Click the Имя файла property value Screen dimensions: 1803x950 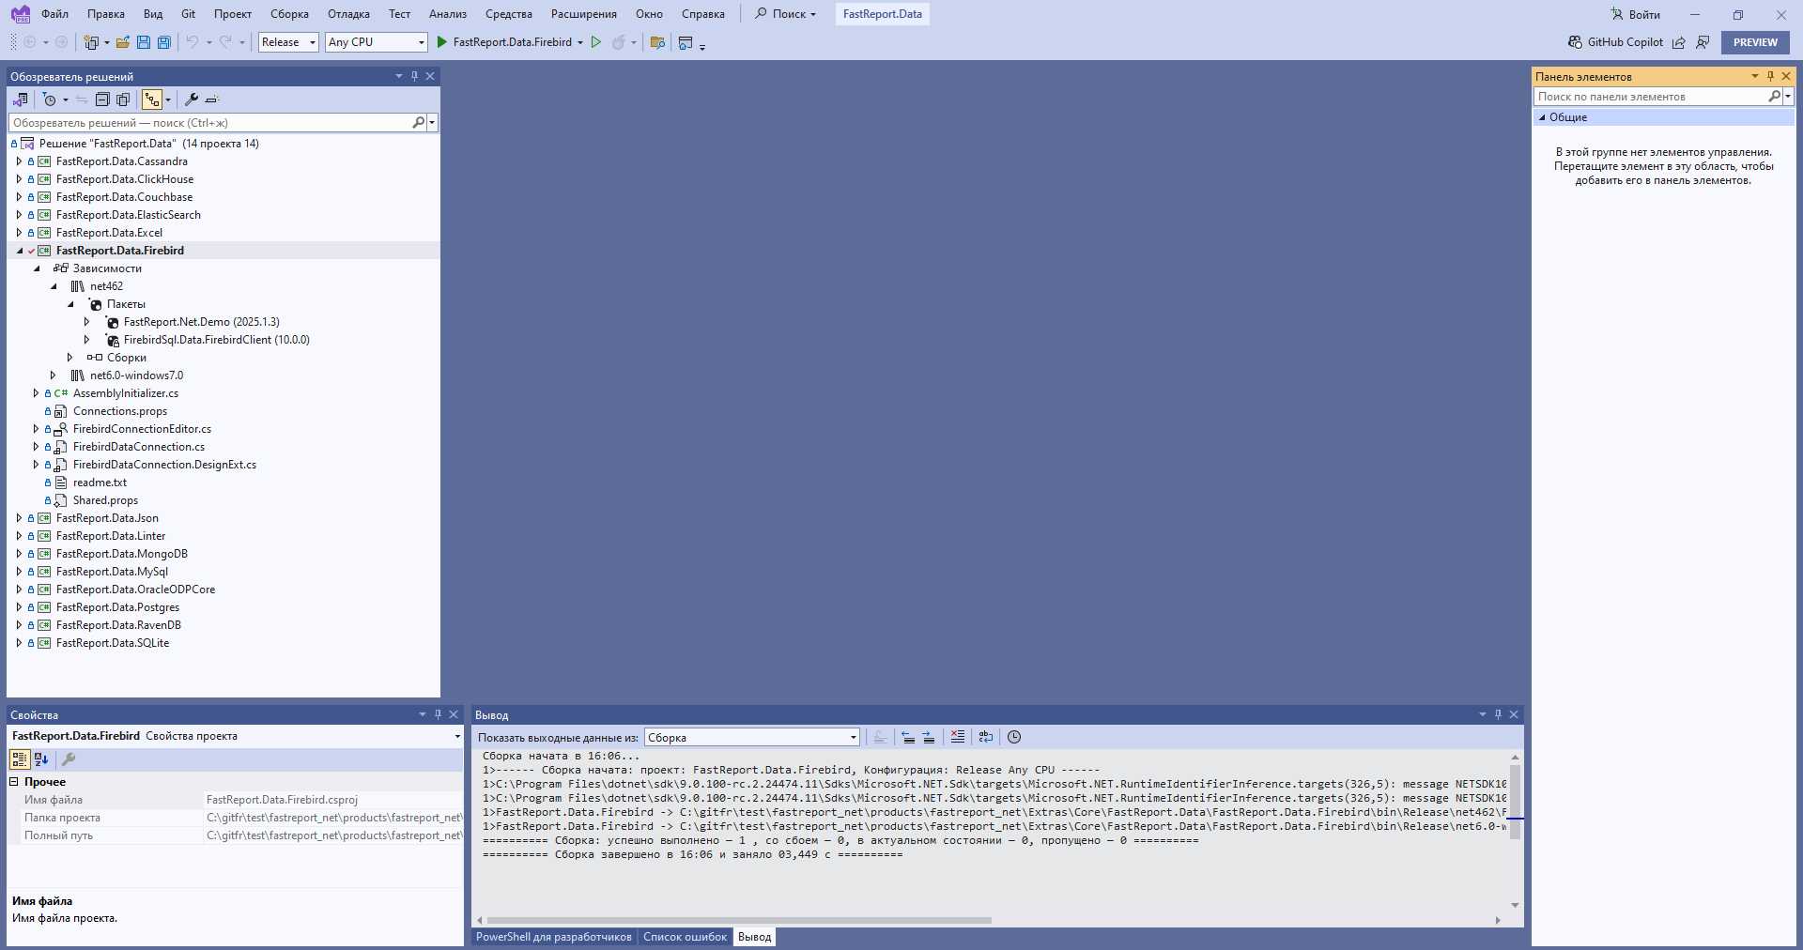[333, 800]
